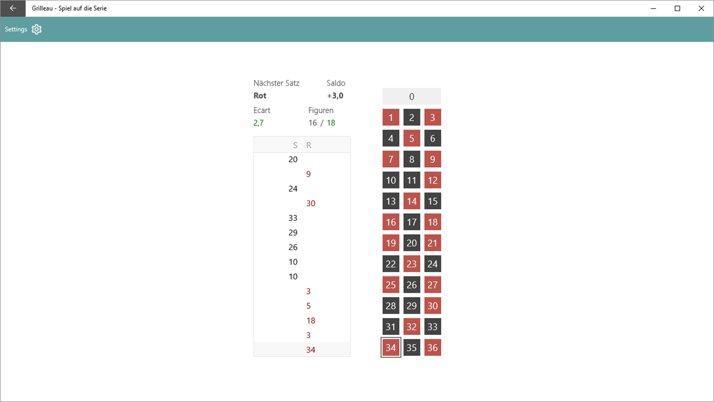Click black number 17 tile

412,222
